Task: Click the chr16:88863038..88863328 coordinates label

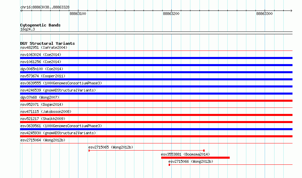Action: [45, 7]
